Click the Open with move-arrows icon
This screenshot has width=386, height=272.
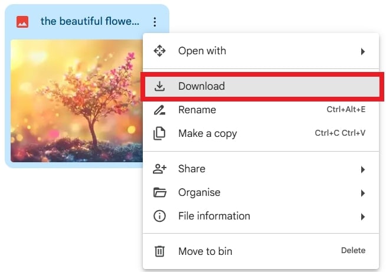(x=159, y=51)
